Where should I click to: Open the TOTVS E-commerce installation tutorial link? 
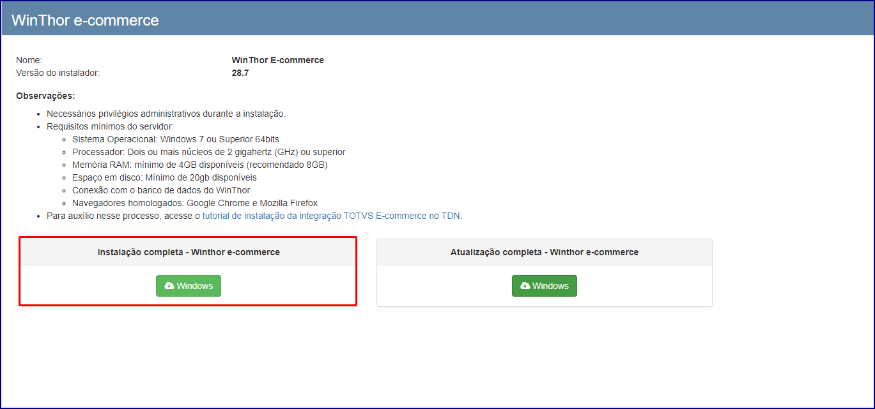(x=331, y=216)
